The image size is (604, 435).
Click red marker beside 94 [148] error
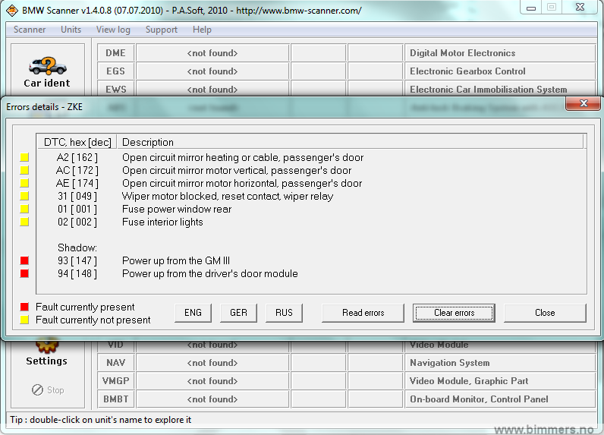25,274
